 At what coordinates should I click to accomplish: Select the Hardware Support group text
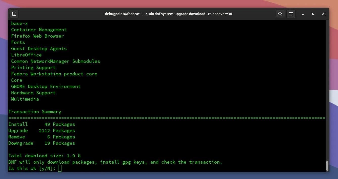33,93
